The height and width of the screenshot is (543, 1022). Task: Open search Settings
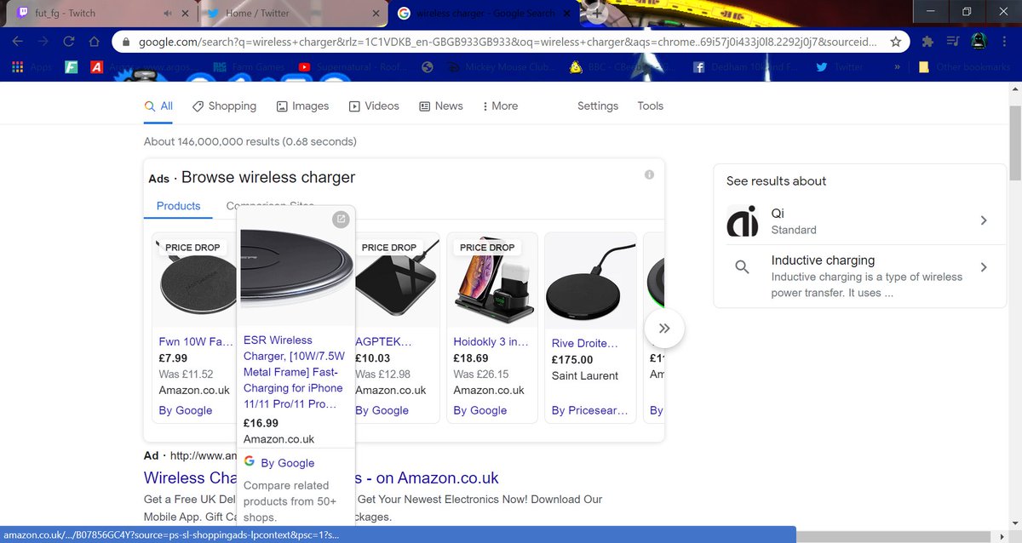click(598, 106)
